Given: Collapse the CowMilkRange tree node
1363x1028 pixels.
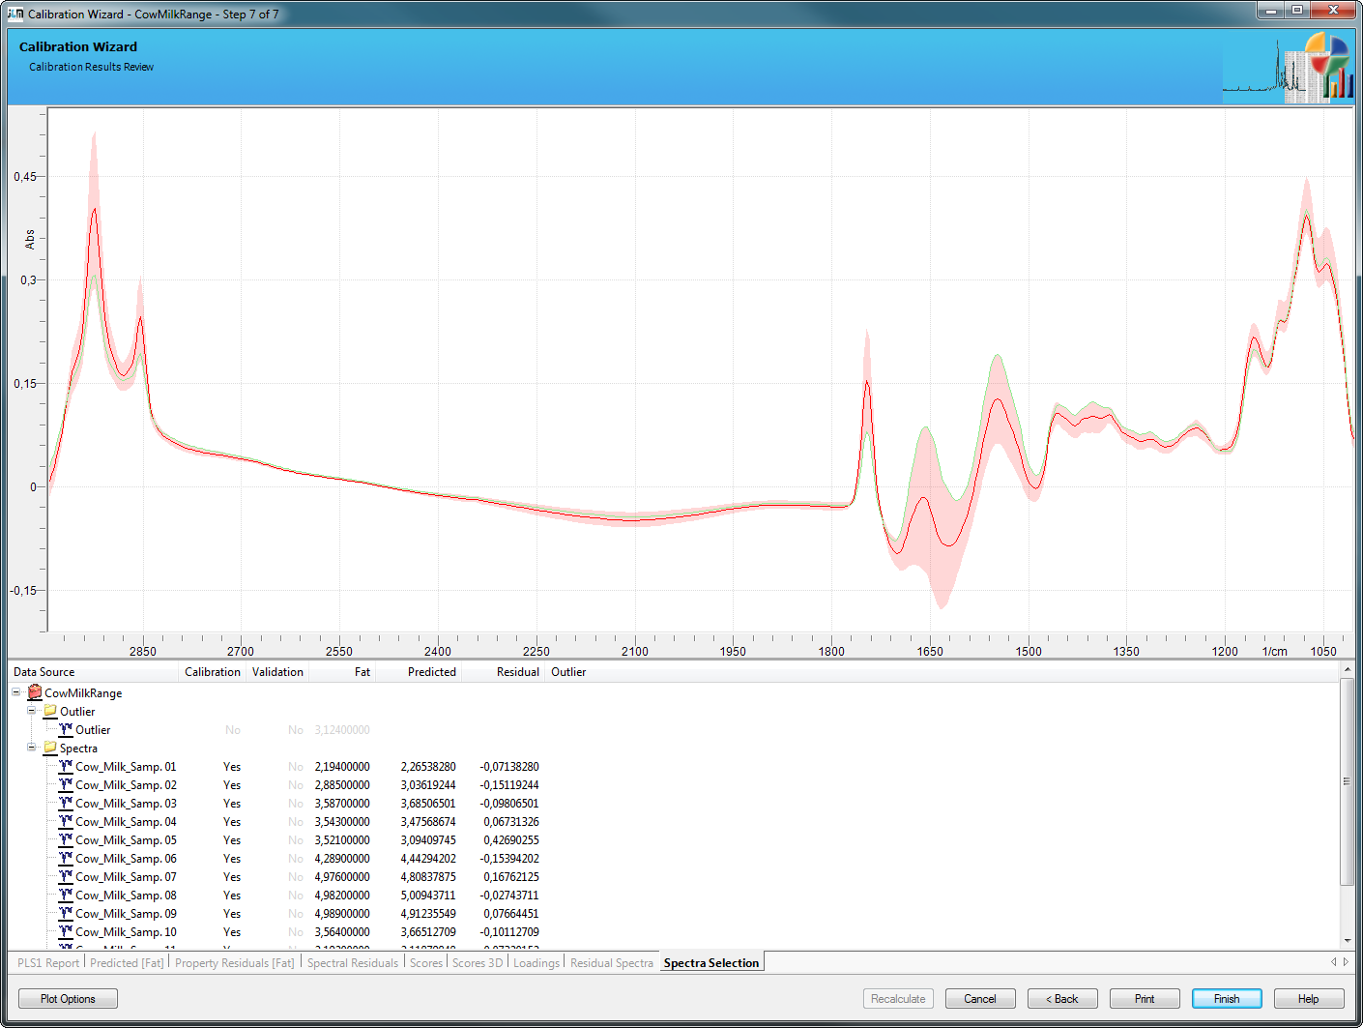Looking at the screenshot, I should point(16,692).
